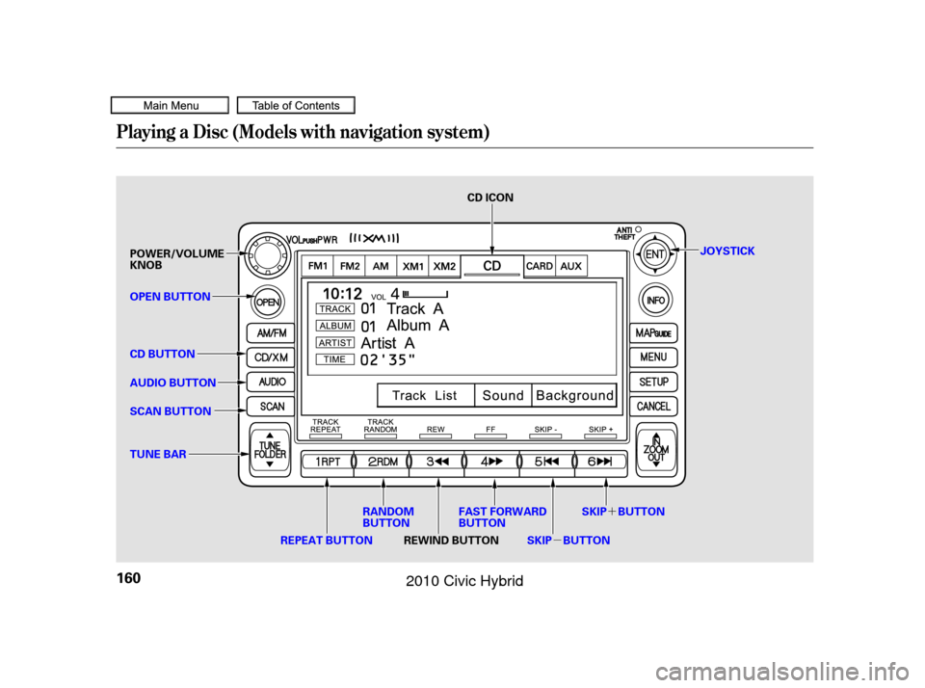Choose the Background option on screen
The image size is (925, 688).
574,395
